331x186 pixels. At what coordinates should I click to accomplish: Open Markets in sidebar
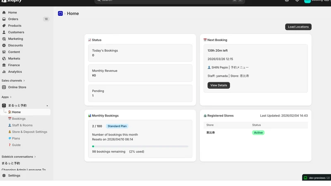point(14,58)
